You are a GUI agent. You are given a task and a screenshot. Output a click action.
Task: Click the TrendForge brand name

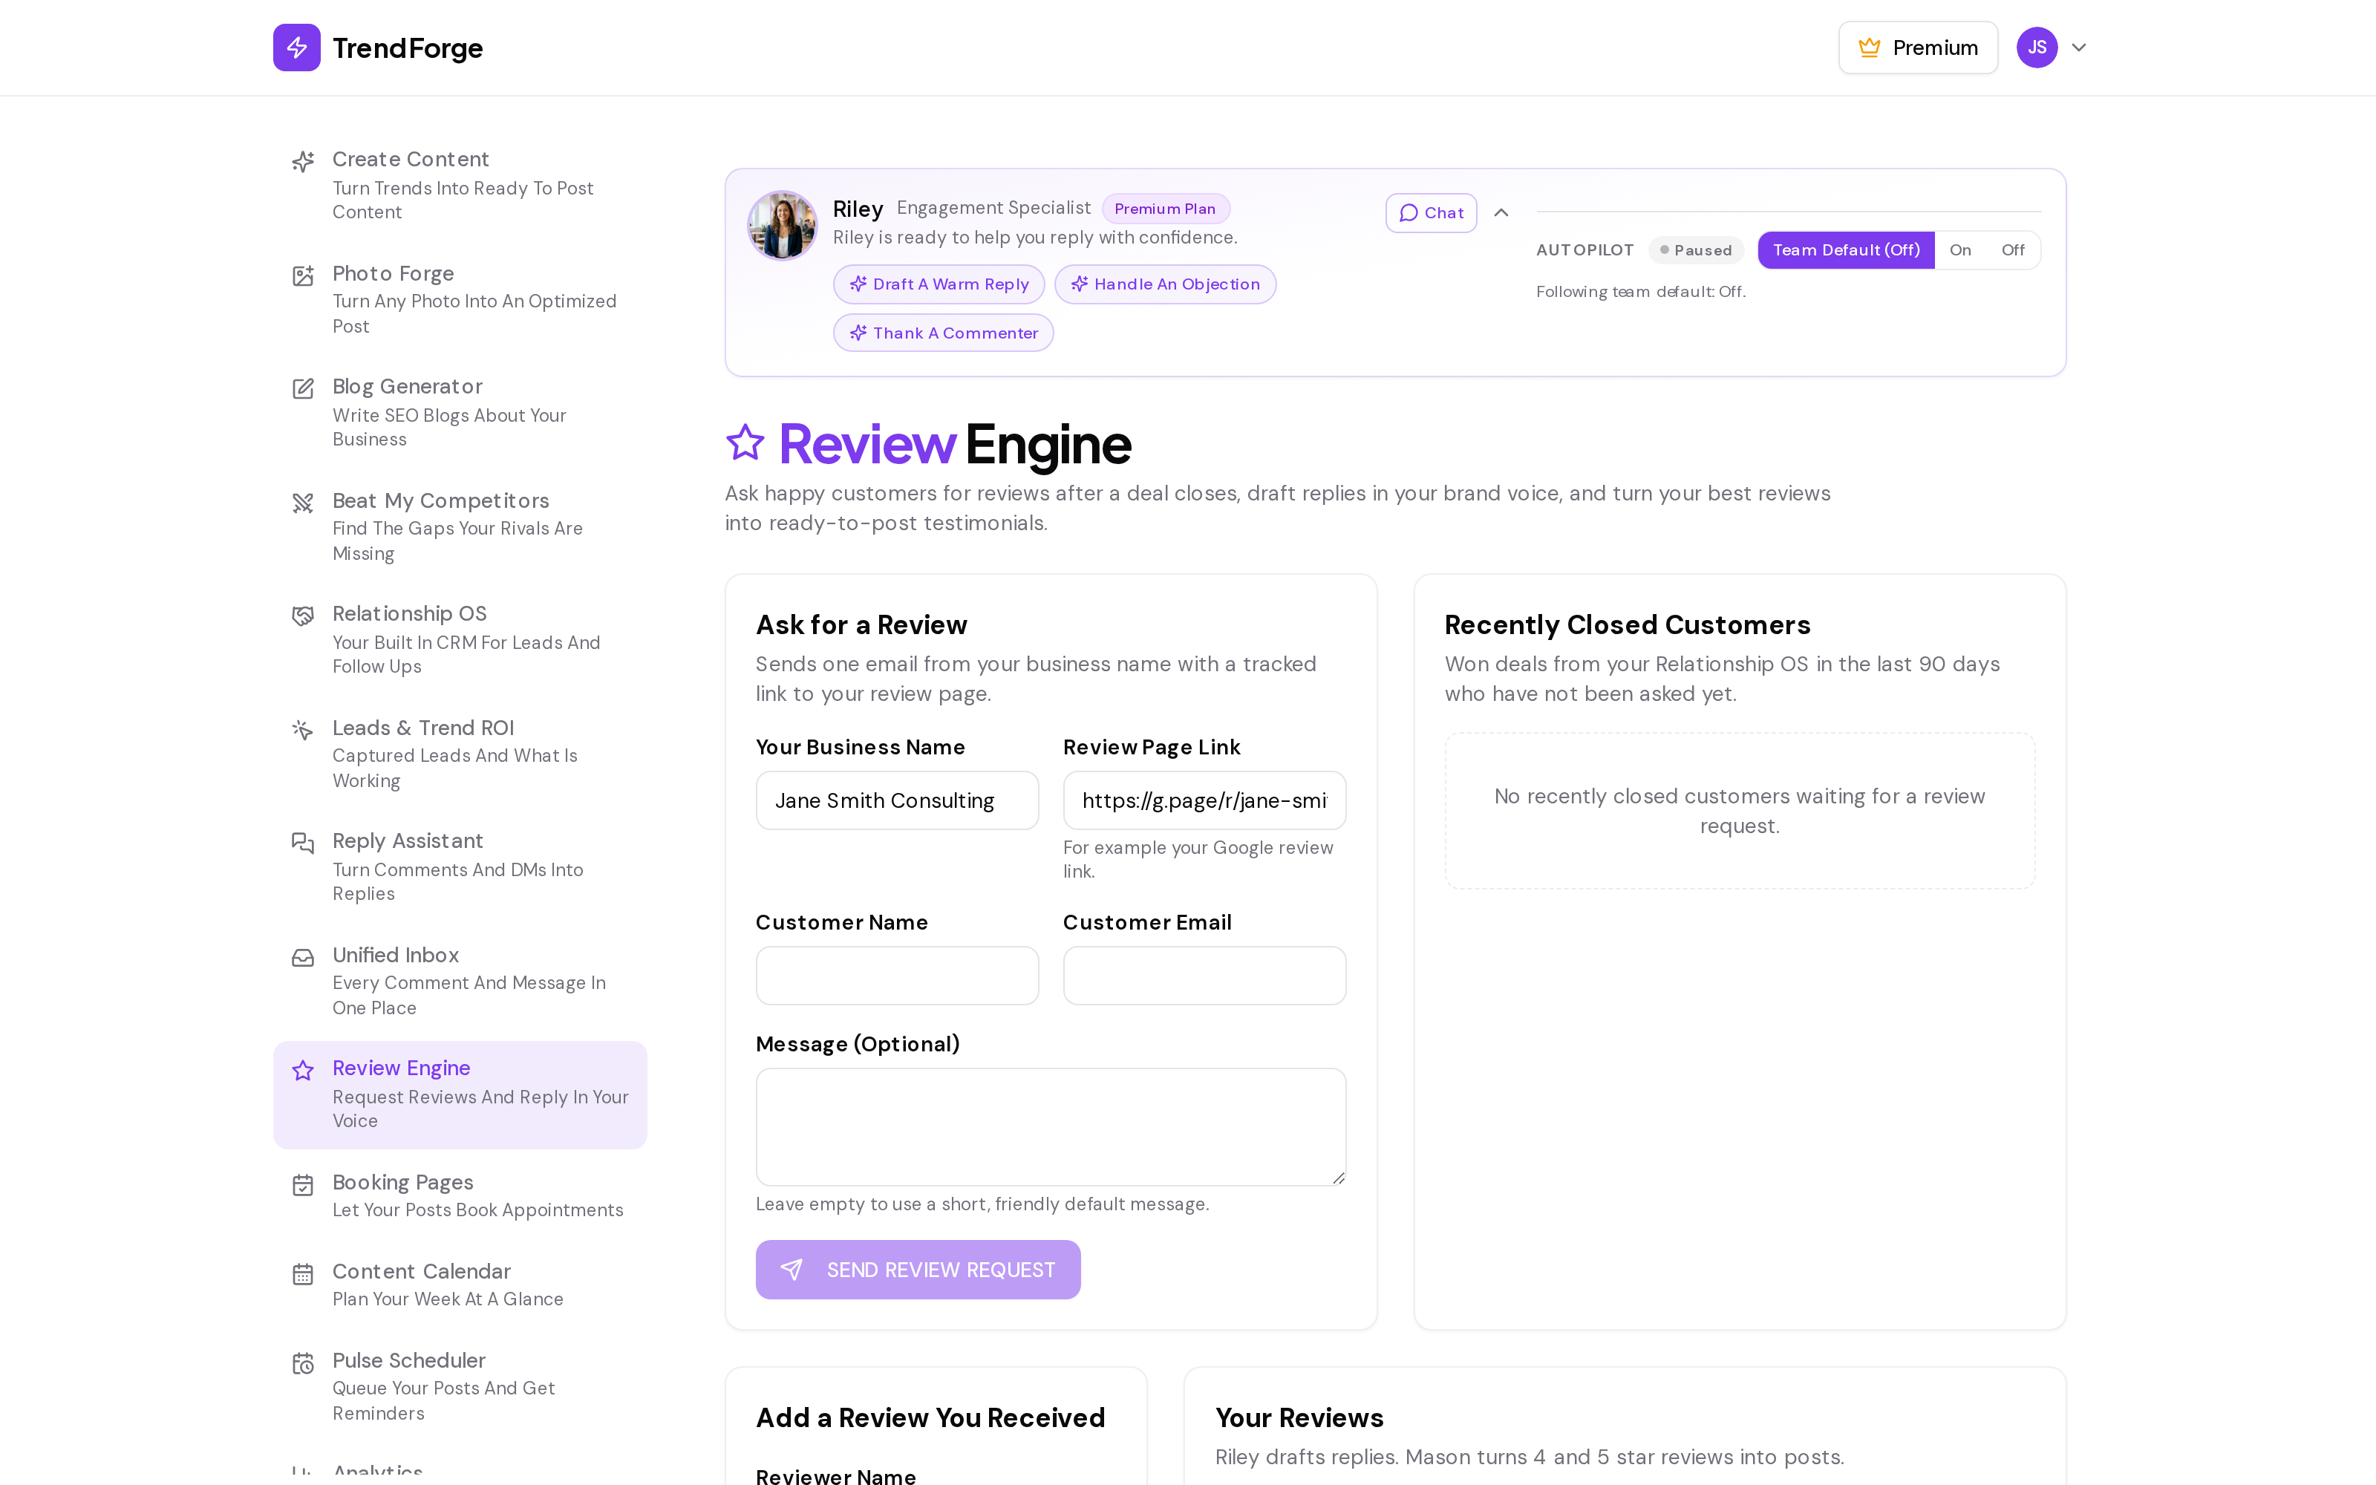408,47
